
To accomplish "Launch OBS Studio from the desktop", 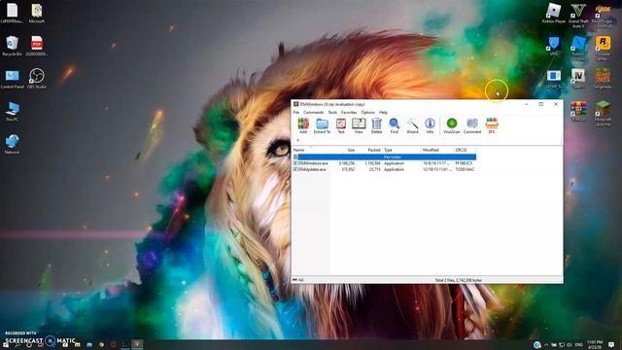I will (37, 79).
